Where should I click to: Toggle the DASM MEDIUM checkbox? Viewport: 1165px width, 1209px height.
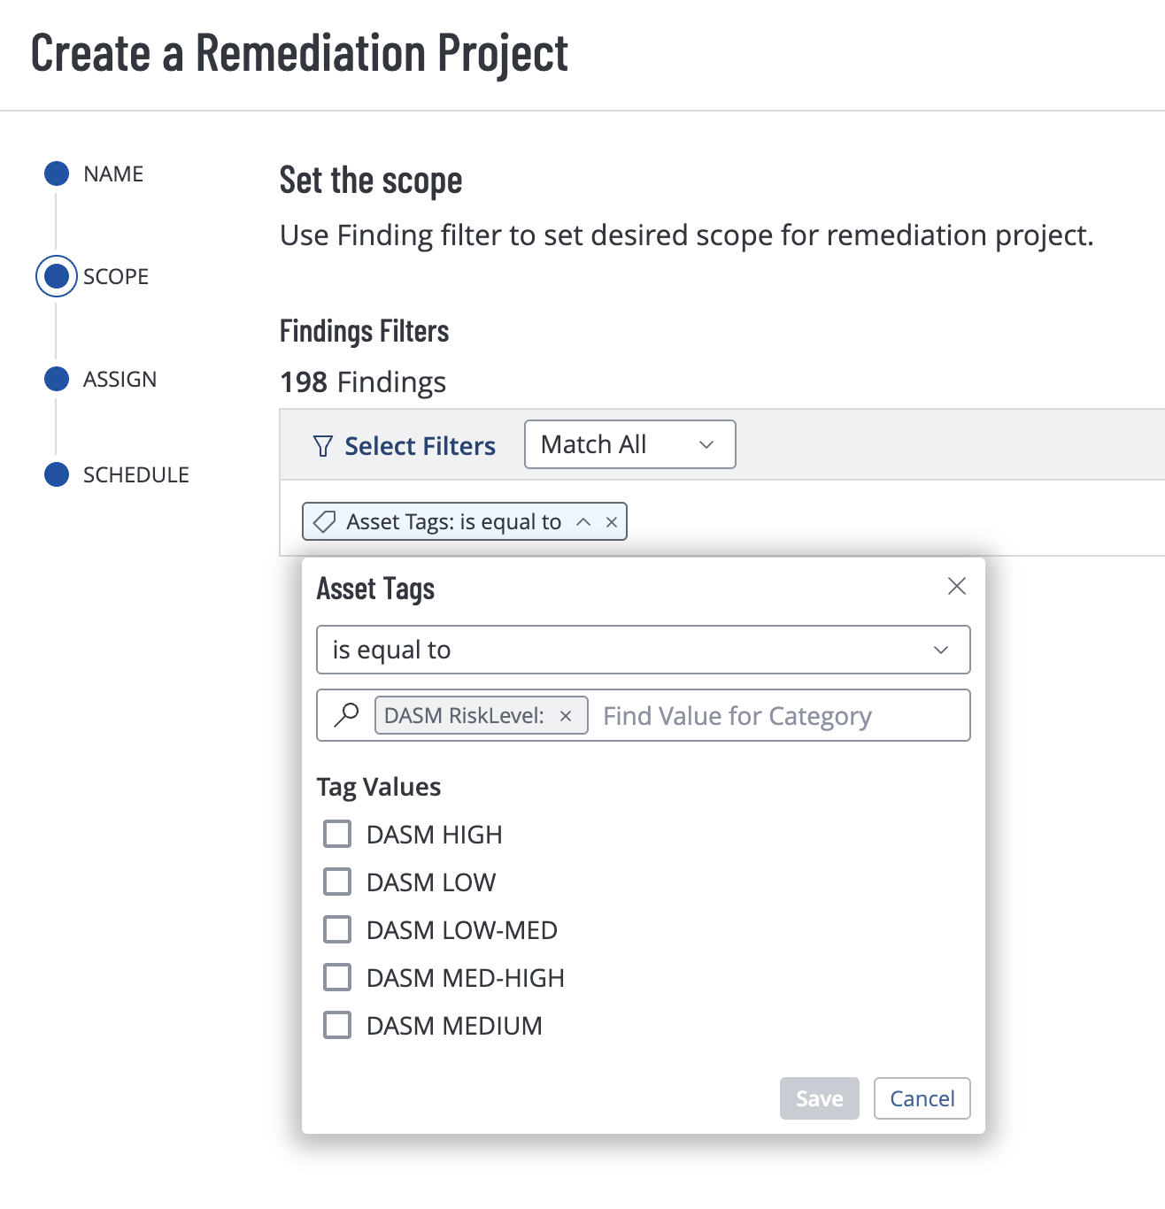click(x=337, y=1025)
